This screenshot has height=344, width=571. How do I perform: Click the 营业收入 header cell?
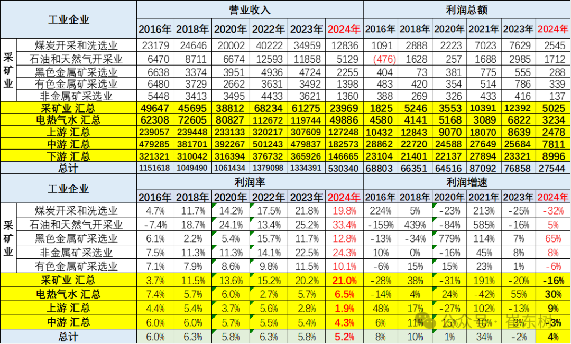point(250,10)
